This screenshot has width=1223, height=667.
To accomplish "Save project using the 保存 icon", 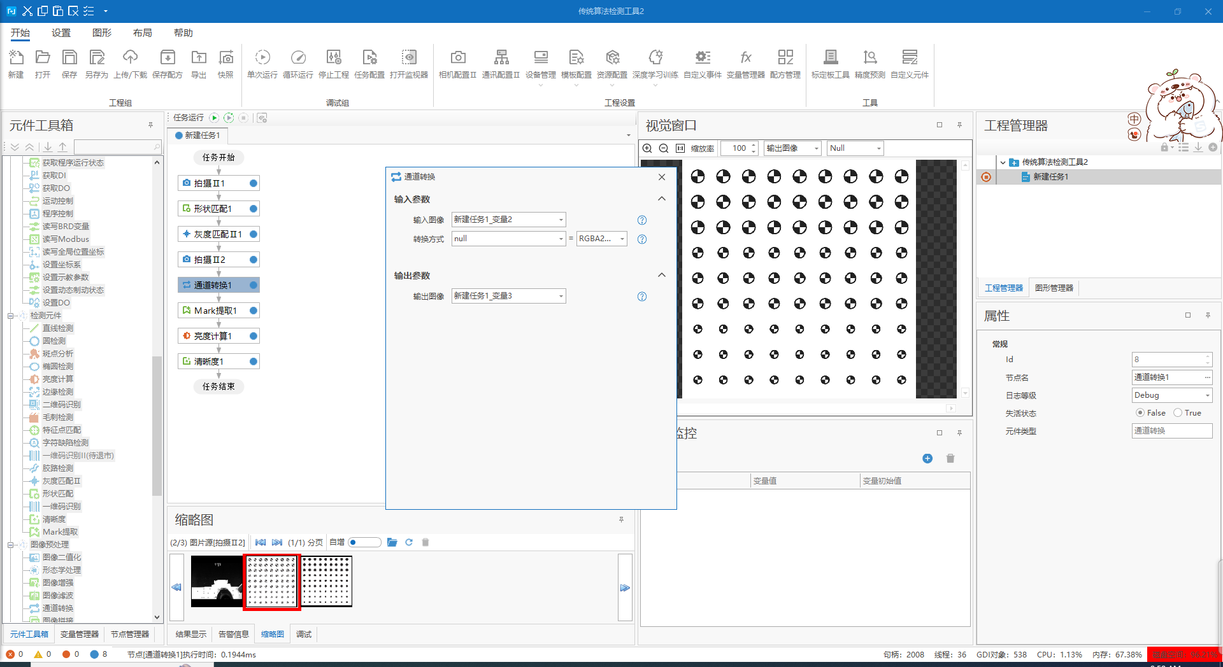I will (x=69, y=64).
